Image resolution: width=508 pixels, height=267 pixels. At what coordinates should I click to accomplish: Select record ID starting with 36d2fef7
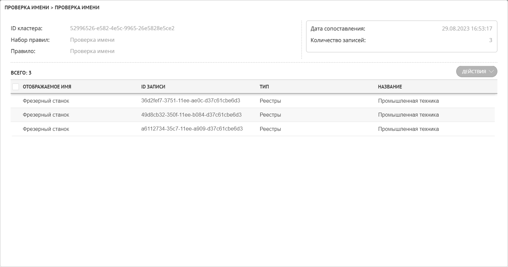pyautogui.click(x=191, y=101)
